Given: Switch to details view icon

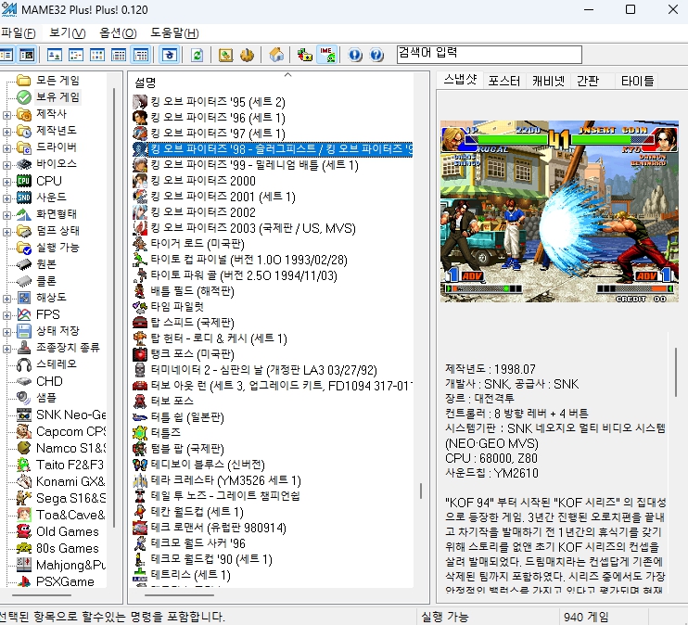Looking at the screenshot, I should pos(119,55).
